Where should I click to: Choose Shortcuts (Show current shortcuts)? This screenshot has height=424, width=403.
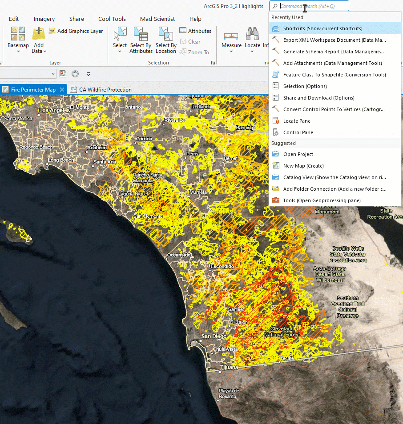click(335, 28)
